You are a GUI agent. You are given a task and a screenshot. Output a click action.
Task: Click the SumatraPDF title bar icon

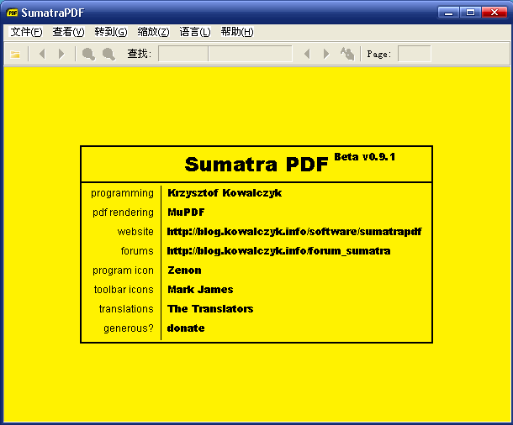[x=13, y=13]
